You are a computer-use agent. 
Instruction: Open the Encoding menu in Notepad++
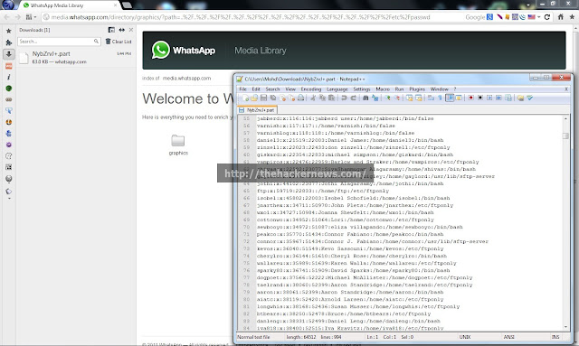pos(311,89)
